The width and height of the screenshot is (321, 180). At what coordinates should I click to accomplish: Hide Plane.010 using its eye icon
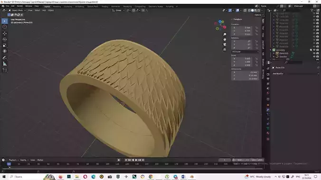tap(314, 54)
